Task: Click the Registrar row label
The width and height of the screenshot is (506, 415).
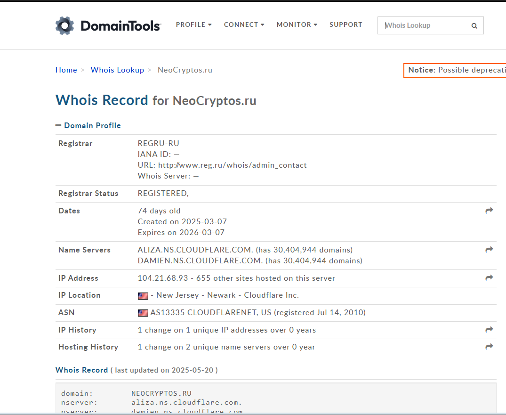Action: [75, 143]
